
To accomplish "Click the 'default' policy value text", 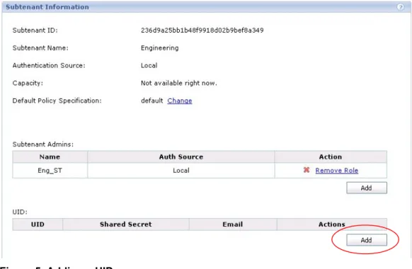I will coord(152,101).
